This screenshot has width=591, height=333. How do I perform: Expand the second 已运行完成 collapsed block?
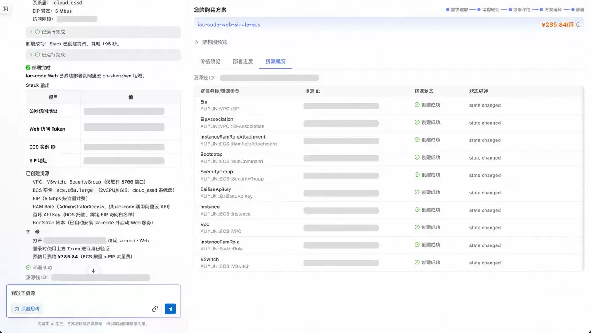(103, 55)
